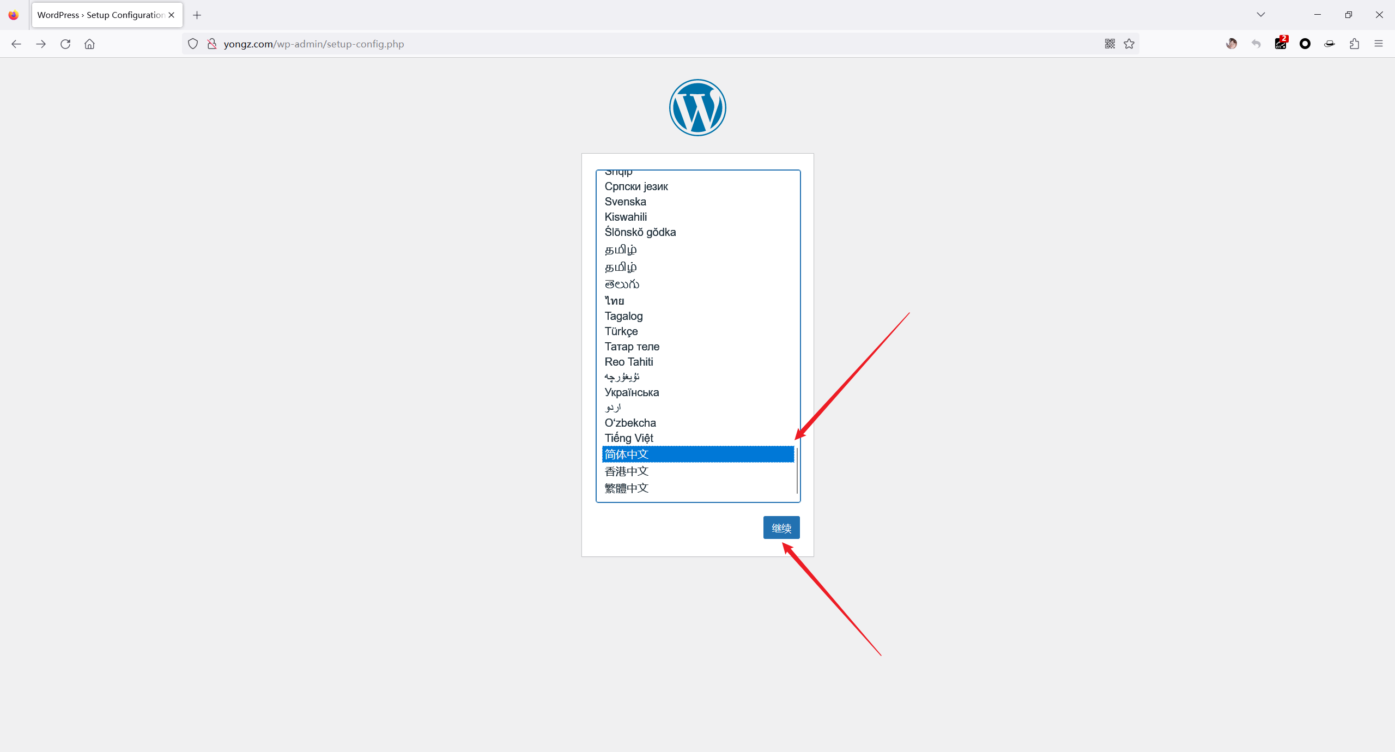
Task: Open the tracking protection shield
Action: coord(193,44)
